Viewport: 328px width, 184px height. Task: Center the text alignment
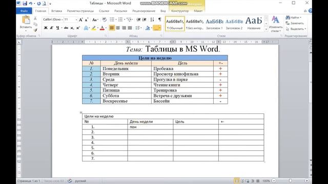pos(118,28)
